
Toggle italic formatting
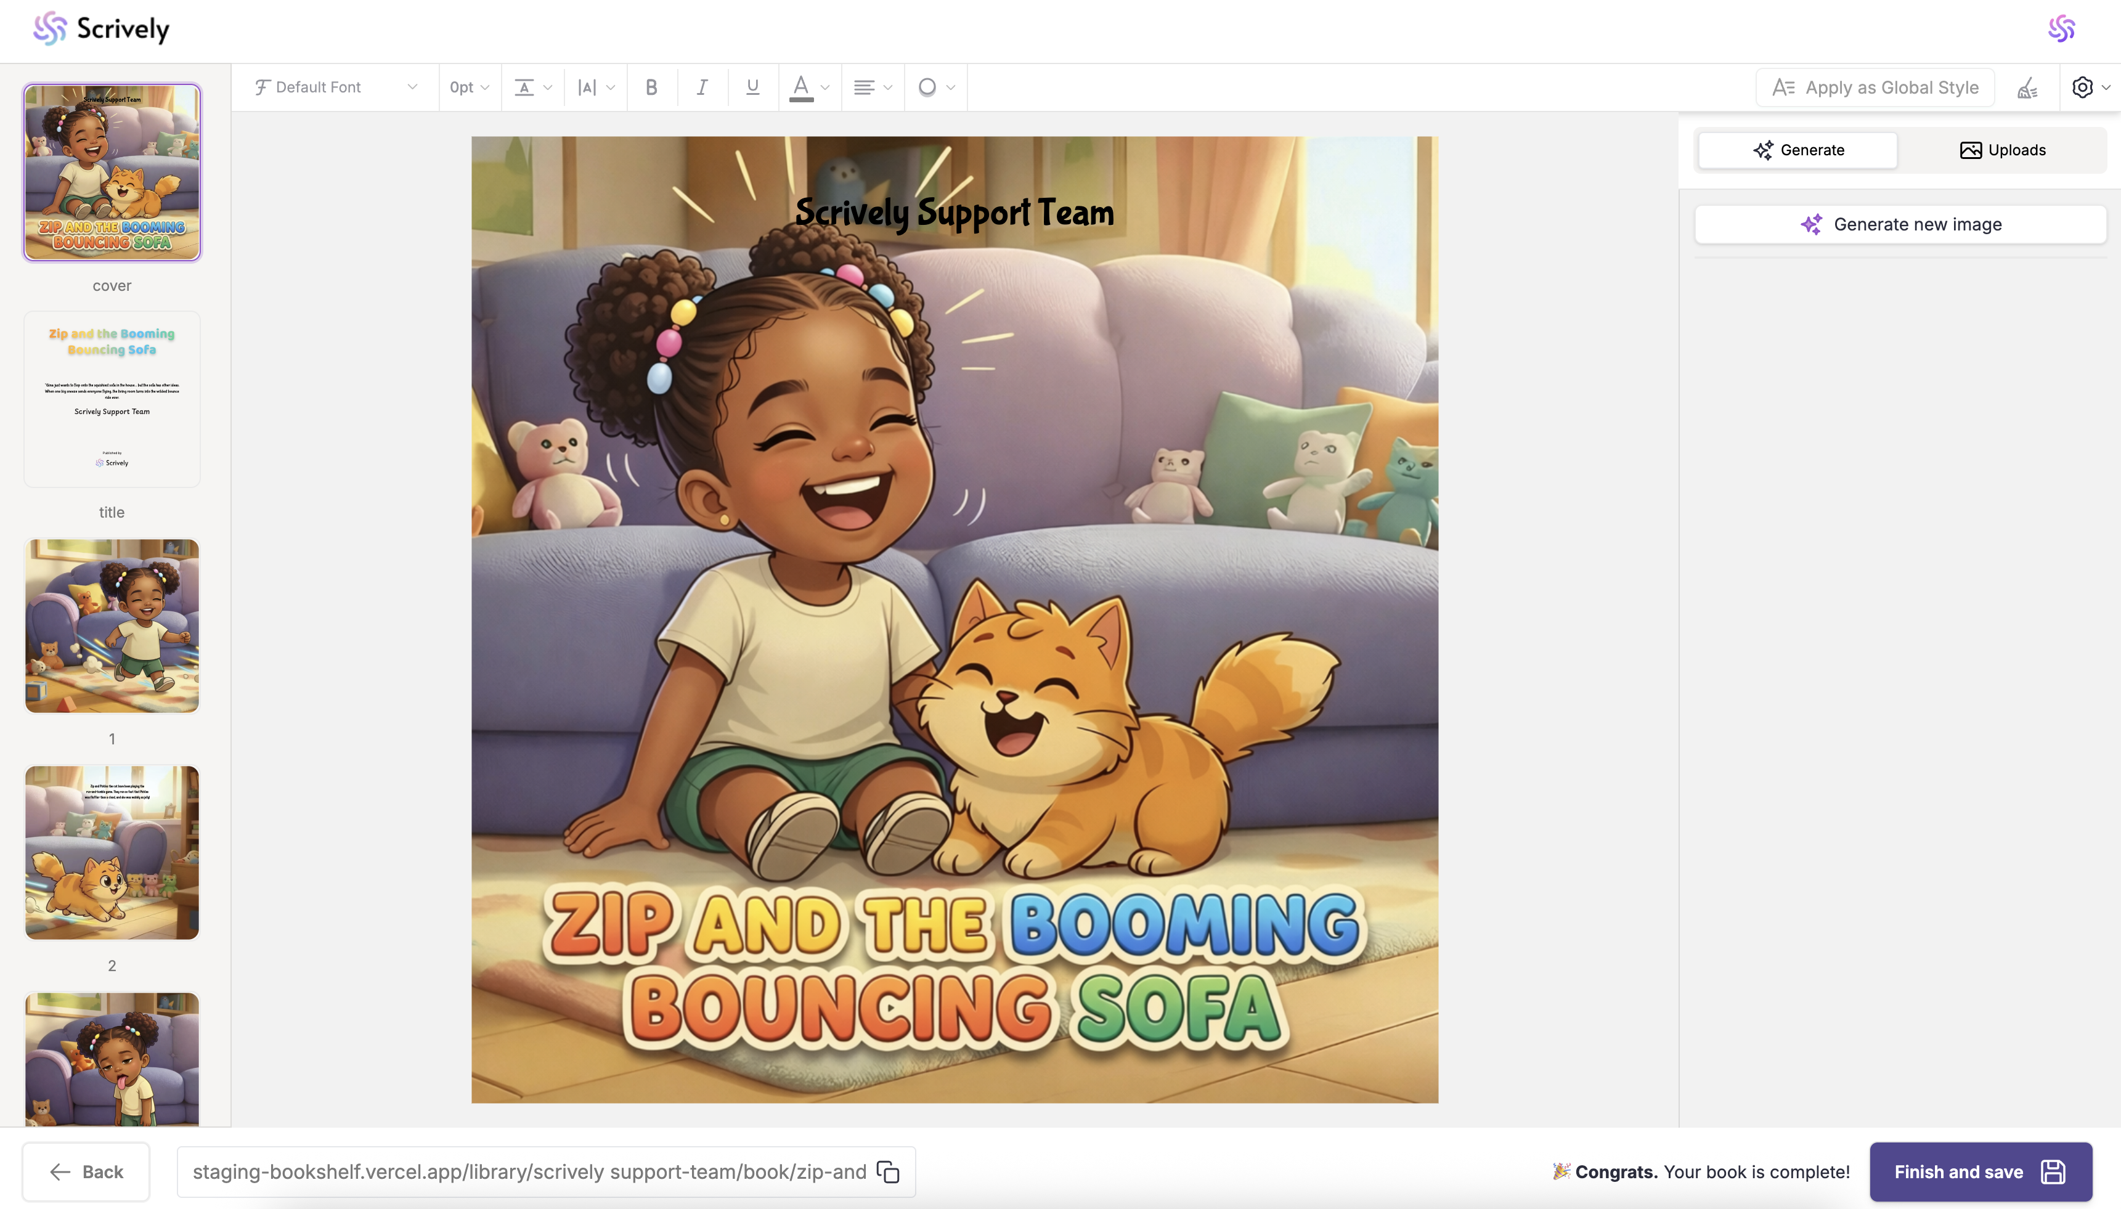[702, 87]
